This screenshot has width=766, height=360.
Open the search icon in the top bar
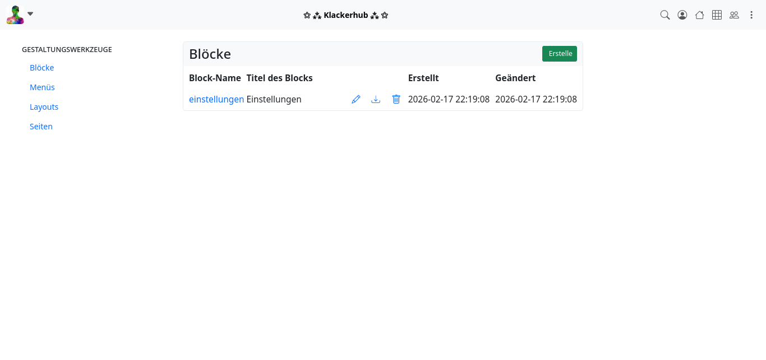click(x=665, y=15)
